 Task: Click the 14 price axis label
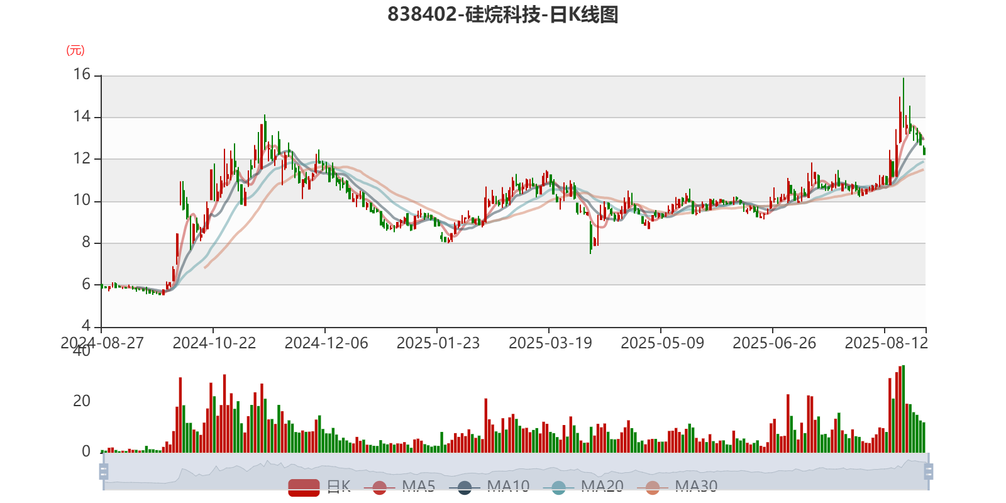(x=82, y=116)
